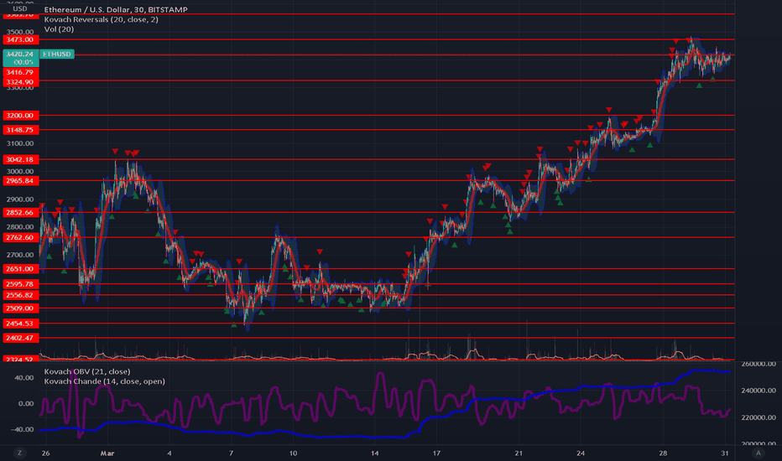Viewport: 782px width, 461px height.
Task: Toggle the A auto-scale button
Action: point(758,453)
